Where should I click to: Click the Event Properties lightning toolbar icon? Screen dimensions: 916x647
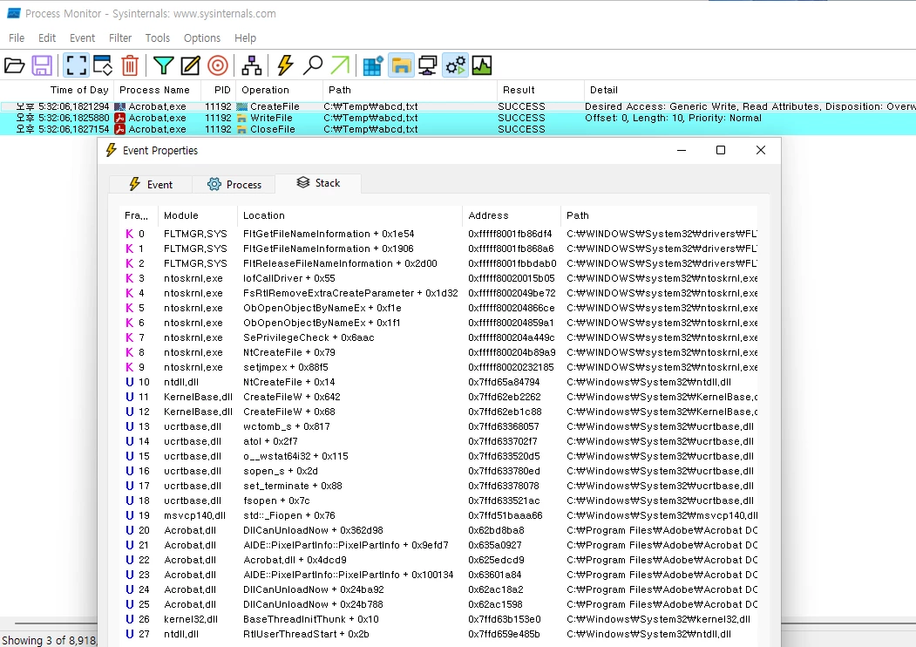point(285,65)
